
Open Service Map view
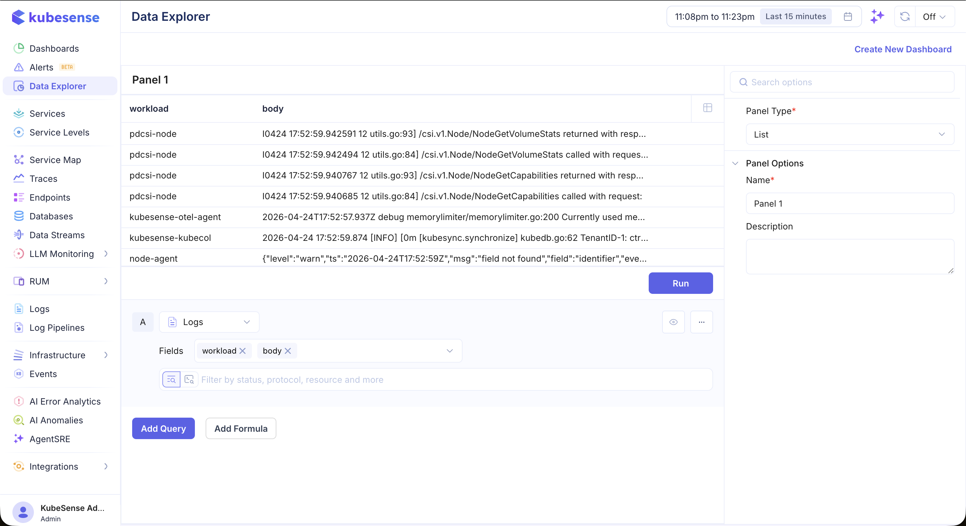[55, 160]
